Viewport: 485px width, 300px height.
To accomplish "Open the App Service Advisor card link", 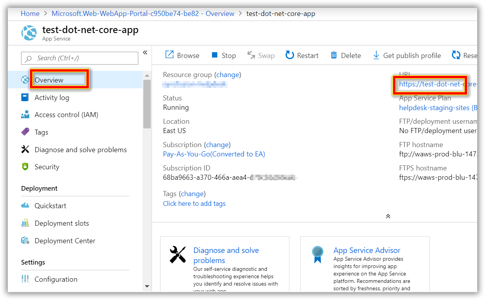I will click(x=367, y=251).
